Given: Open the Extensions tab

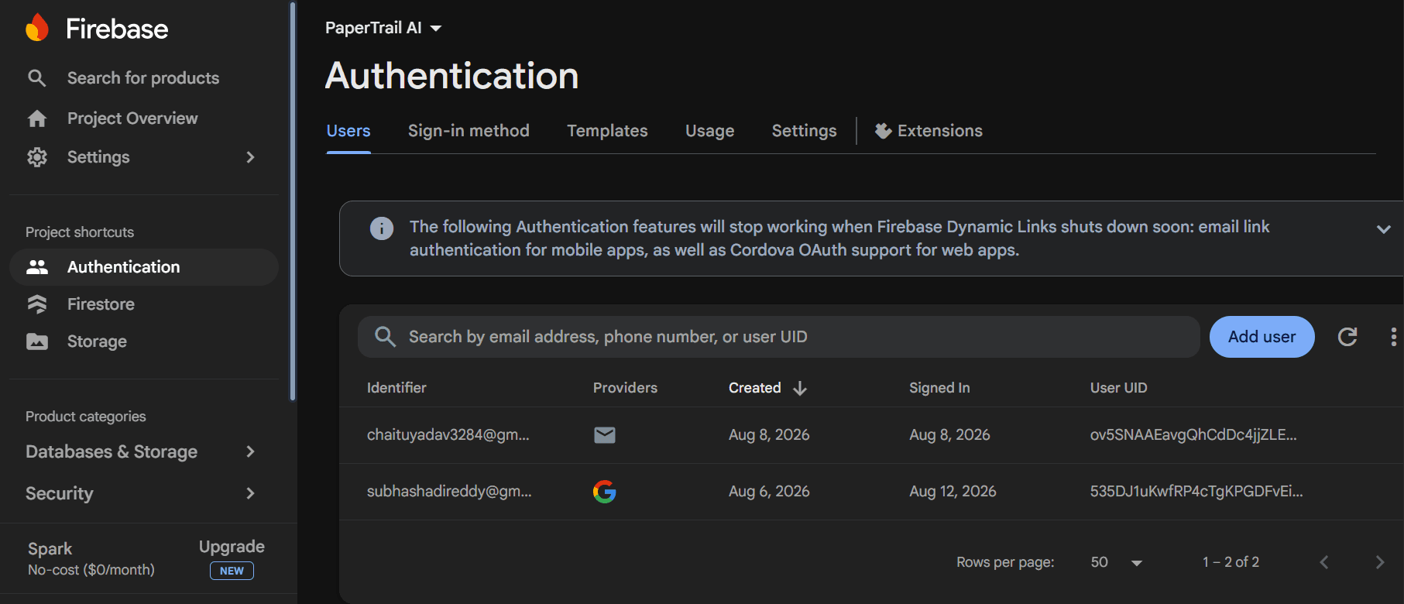Looking at the screenshot, I should pyautogui.click(x=929, y=131).
